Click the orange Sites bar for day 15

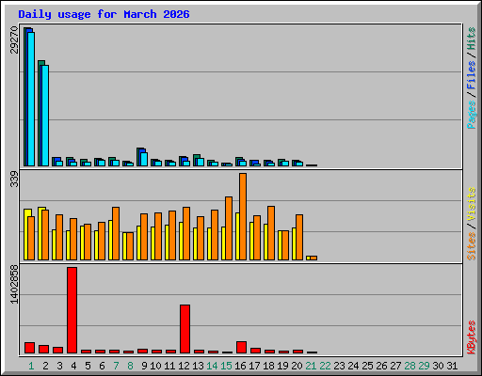(x=229, y=228)
